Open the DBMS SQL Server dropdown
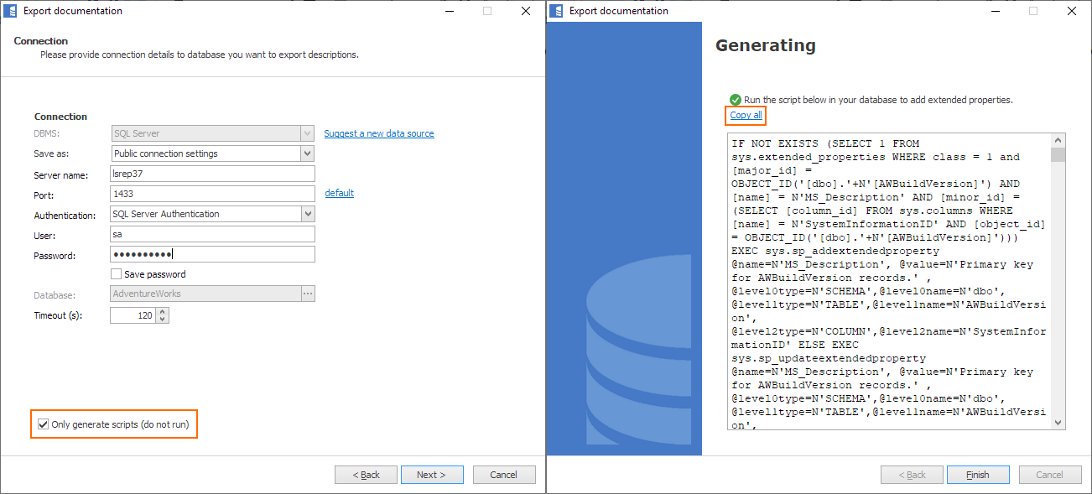This screenshot has width=1092, height=494. point(307,133)
